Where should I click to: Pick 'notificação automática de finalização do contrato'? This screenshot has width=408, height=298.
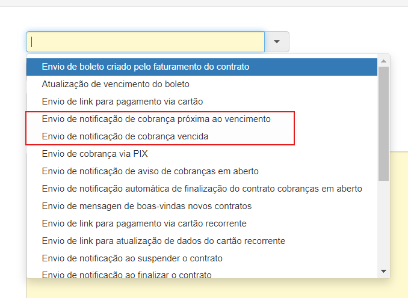(202, 189)
